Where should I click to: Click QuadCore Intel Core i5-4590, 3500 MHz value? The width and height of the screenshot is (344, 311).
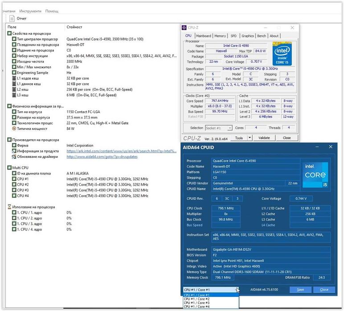(x=105, y=39)
